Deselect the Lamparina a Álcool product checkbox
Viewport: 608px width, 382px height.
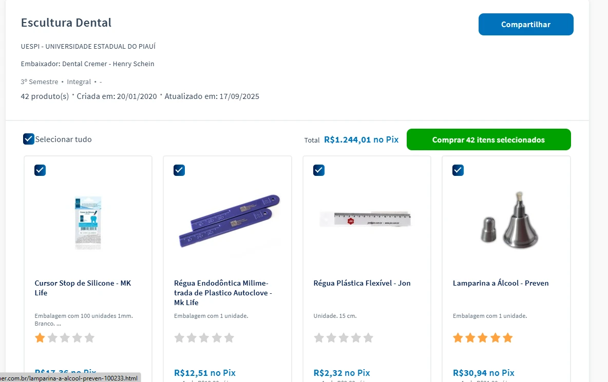(458, 170)
